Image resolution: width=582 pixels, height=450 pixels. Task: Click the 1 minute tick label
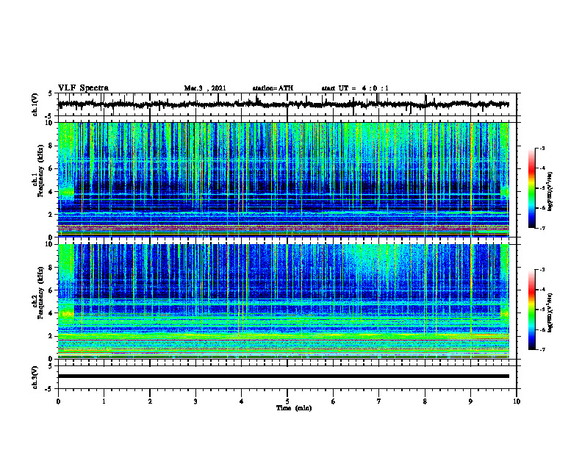[x=104, y=401]
